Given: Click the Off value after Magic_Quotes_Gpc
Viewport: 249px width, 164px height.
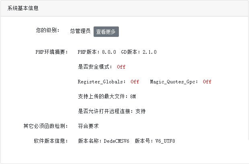Looking at the screenshot, I should (207, 82).
